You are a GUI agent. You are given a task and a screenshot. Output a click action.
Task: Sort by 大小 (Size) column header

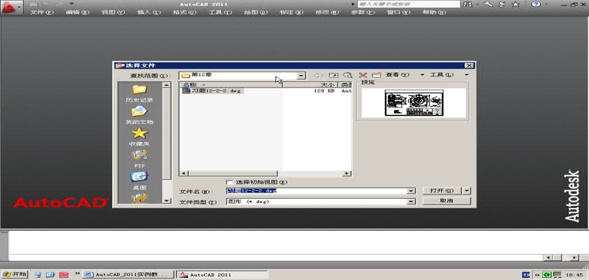[x=310, y=85]
